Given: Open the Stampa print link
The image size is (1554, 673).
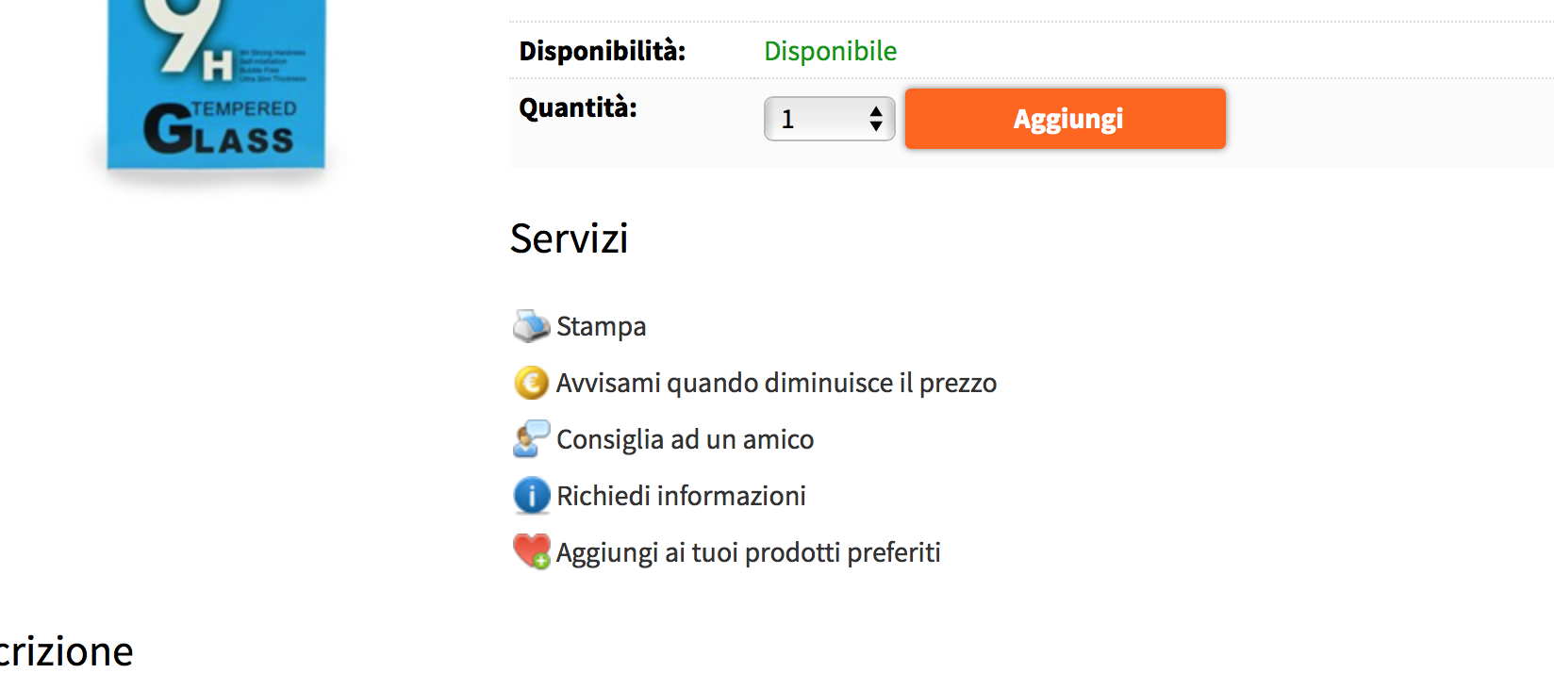Looking at the screenshot, I should point(601,326).
